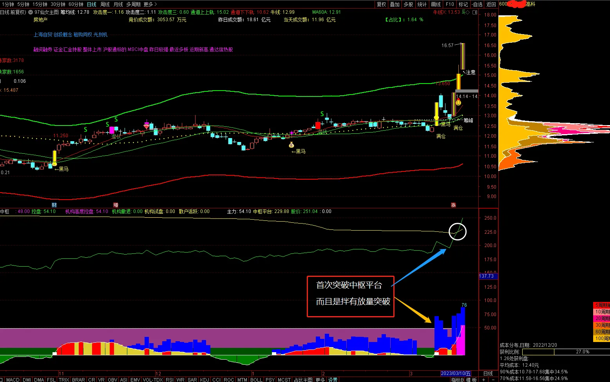Select the DMI indicator tab
The width and height of the screenshot is (610, 382).
pos(27,380)
